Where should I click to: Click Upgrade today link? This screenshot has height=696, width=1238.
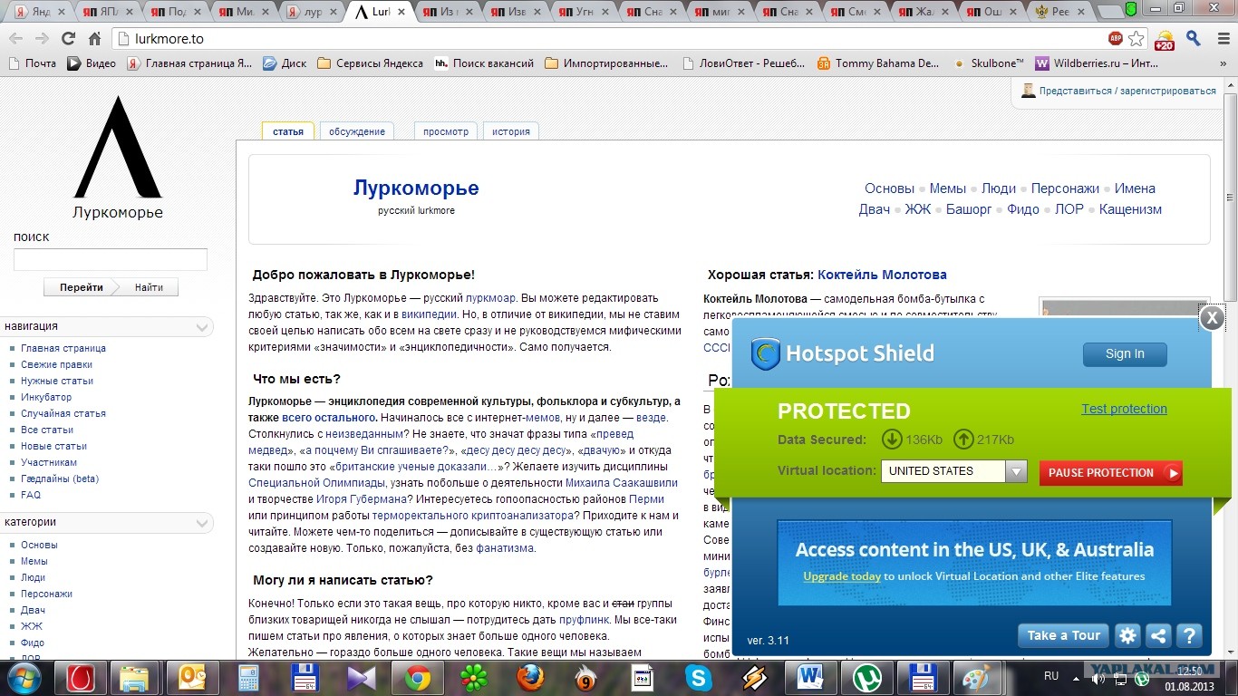click(842, 576)
